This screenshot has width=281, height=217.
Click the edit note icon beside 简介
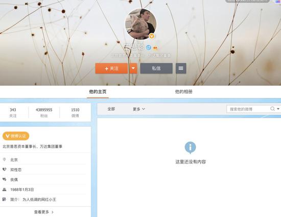(4, 199)
